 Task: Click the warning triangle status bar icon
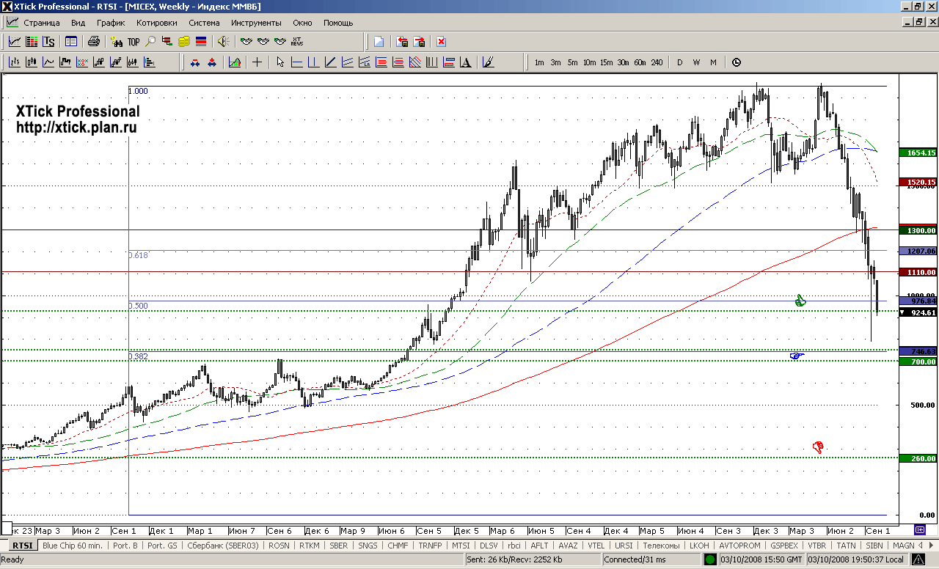918,559
